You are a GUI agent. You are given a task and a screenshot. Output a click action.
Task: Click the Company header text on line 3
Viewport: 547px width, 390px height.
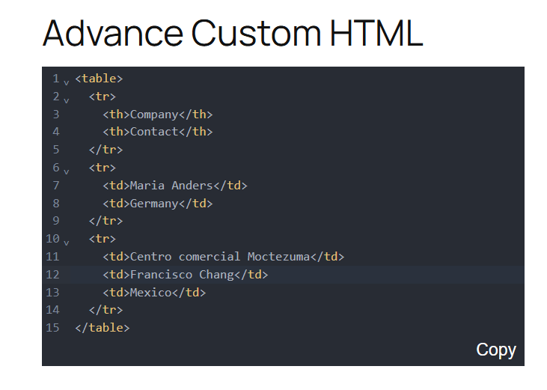click(154, 115)
